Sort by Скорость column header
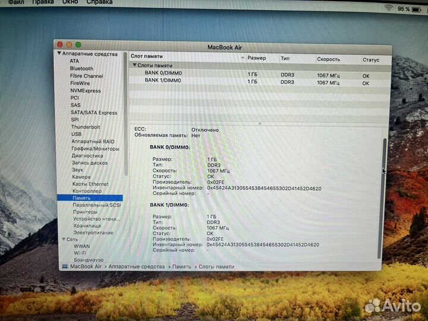This screenshot has height=321, width=428. click(328, 59)
